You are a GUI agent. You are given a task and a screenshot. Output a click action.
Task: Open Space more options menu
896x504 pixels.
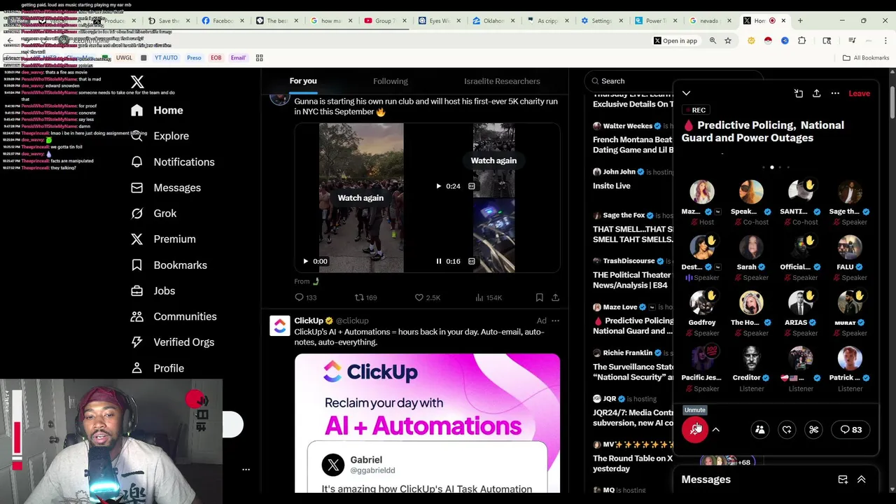click(x=835, y=93)
